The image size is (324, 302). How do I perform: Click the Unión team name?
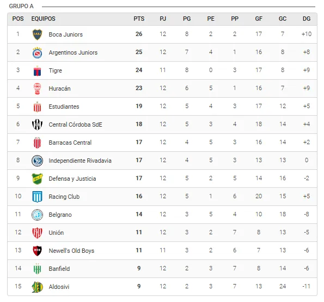point(56,233)
